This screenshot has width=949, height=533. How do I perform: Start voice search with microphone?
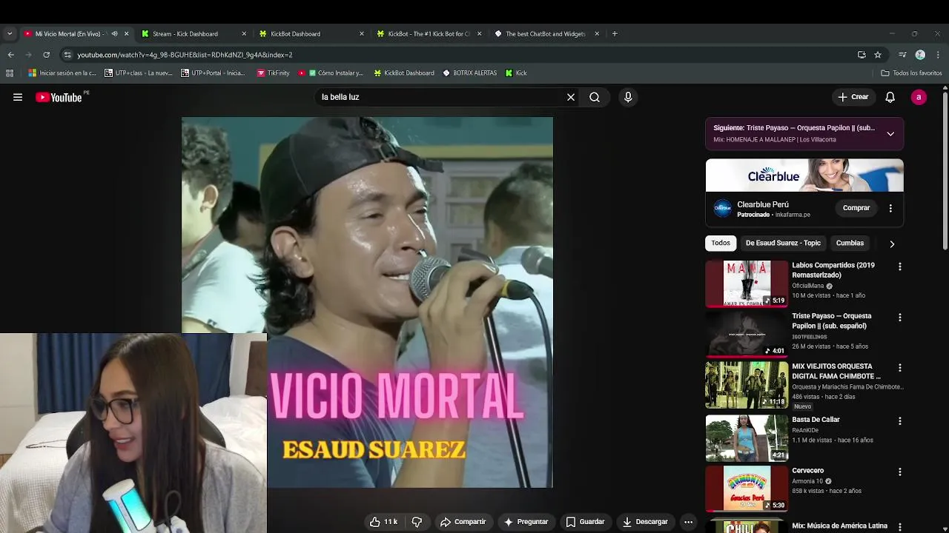tap(628, 97)
